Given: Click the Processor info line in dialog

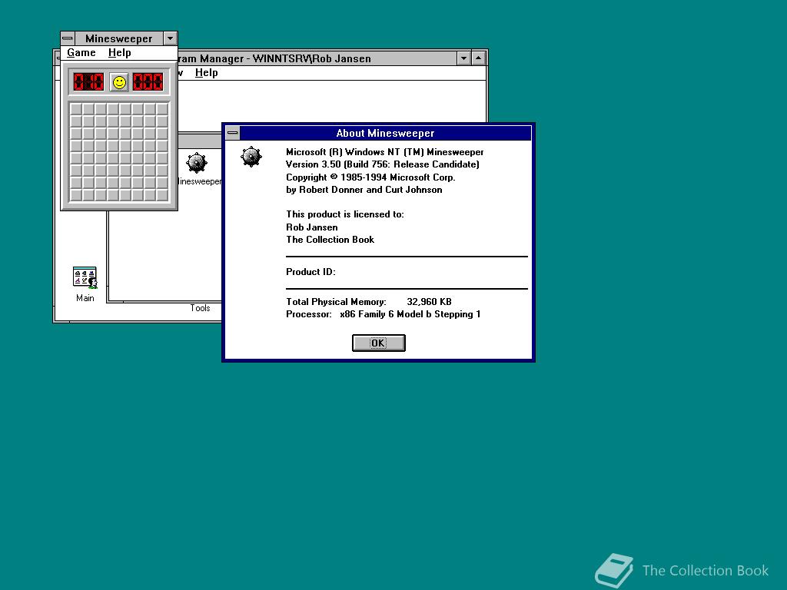Looking at the screenshot, I should click(x=383, y=314).
